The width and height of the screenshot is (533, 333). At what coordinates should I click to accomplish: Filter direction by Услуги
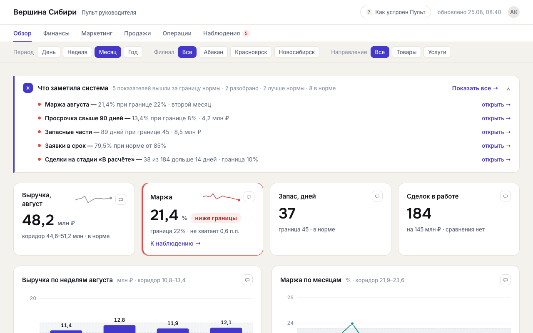(437, 52)
